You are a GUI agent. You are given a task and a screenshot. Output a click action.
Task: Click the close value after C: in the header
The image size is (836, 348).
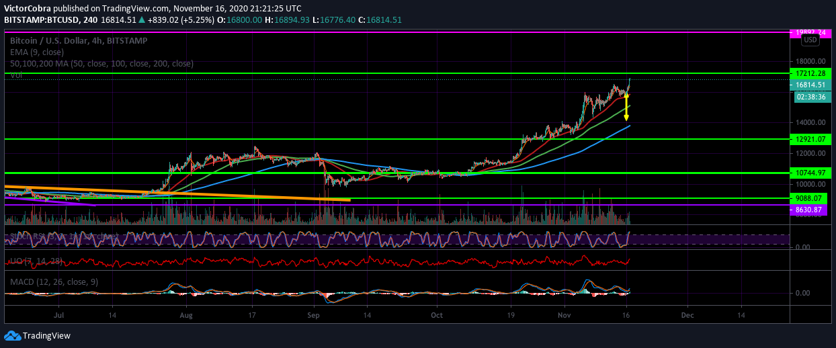384,19
